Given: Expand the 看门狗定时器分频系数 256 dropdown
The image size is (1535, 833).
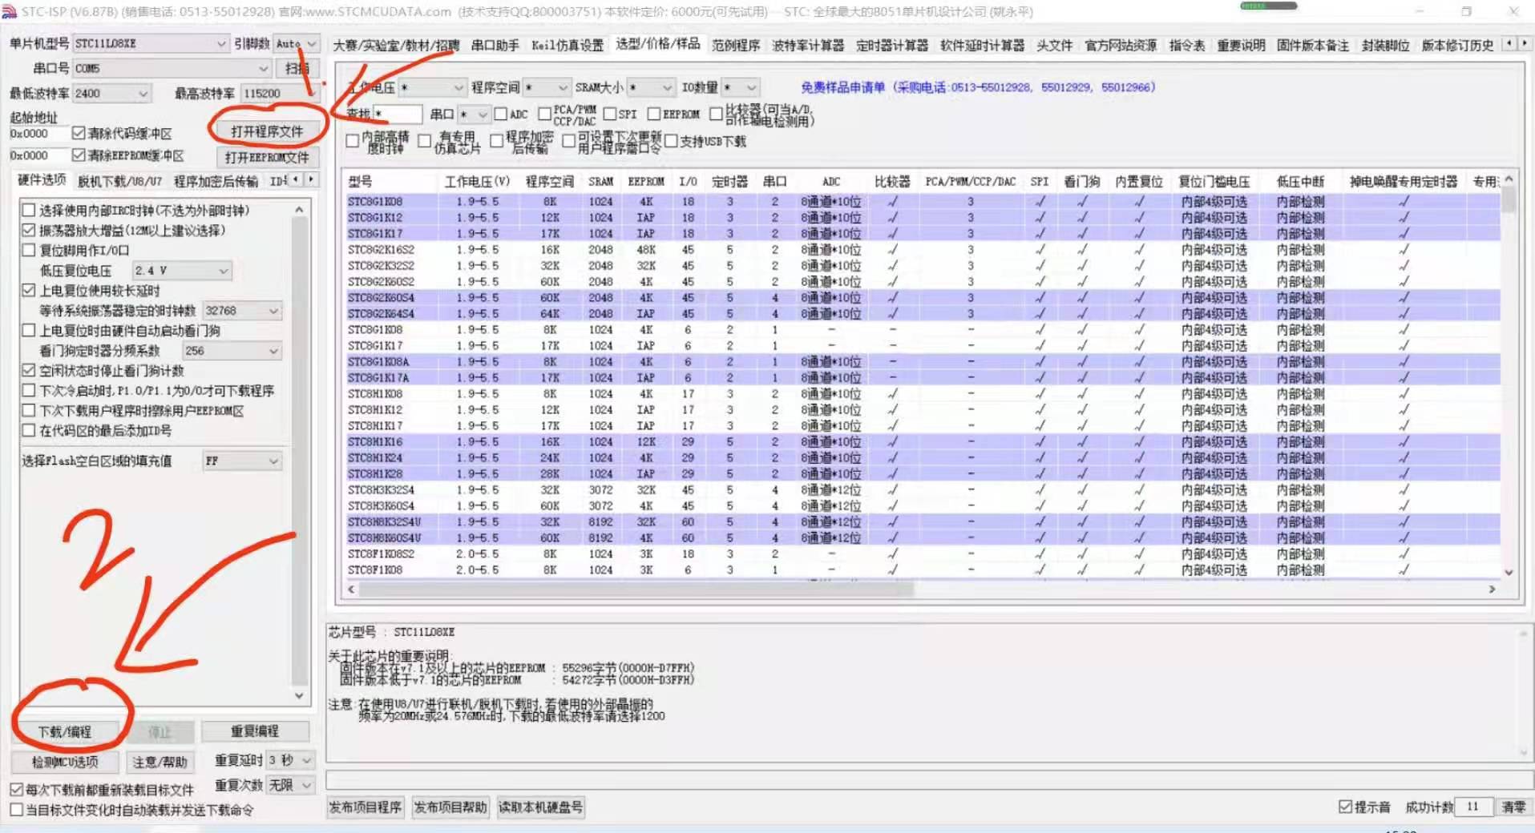Looking at the screenshot, I should (232, 351).
